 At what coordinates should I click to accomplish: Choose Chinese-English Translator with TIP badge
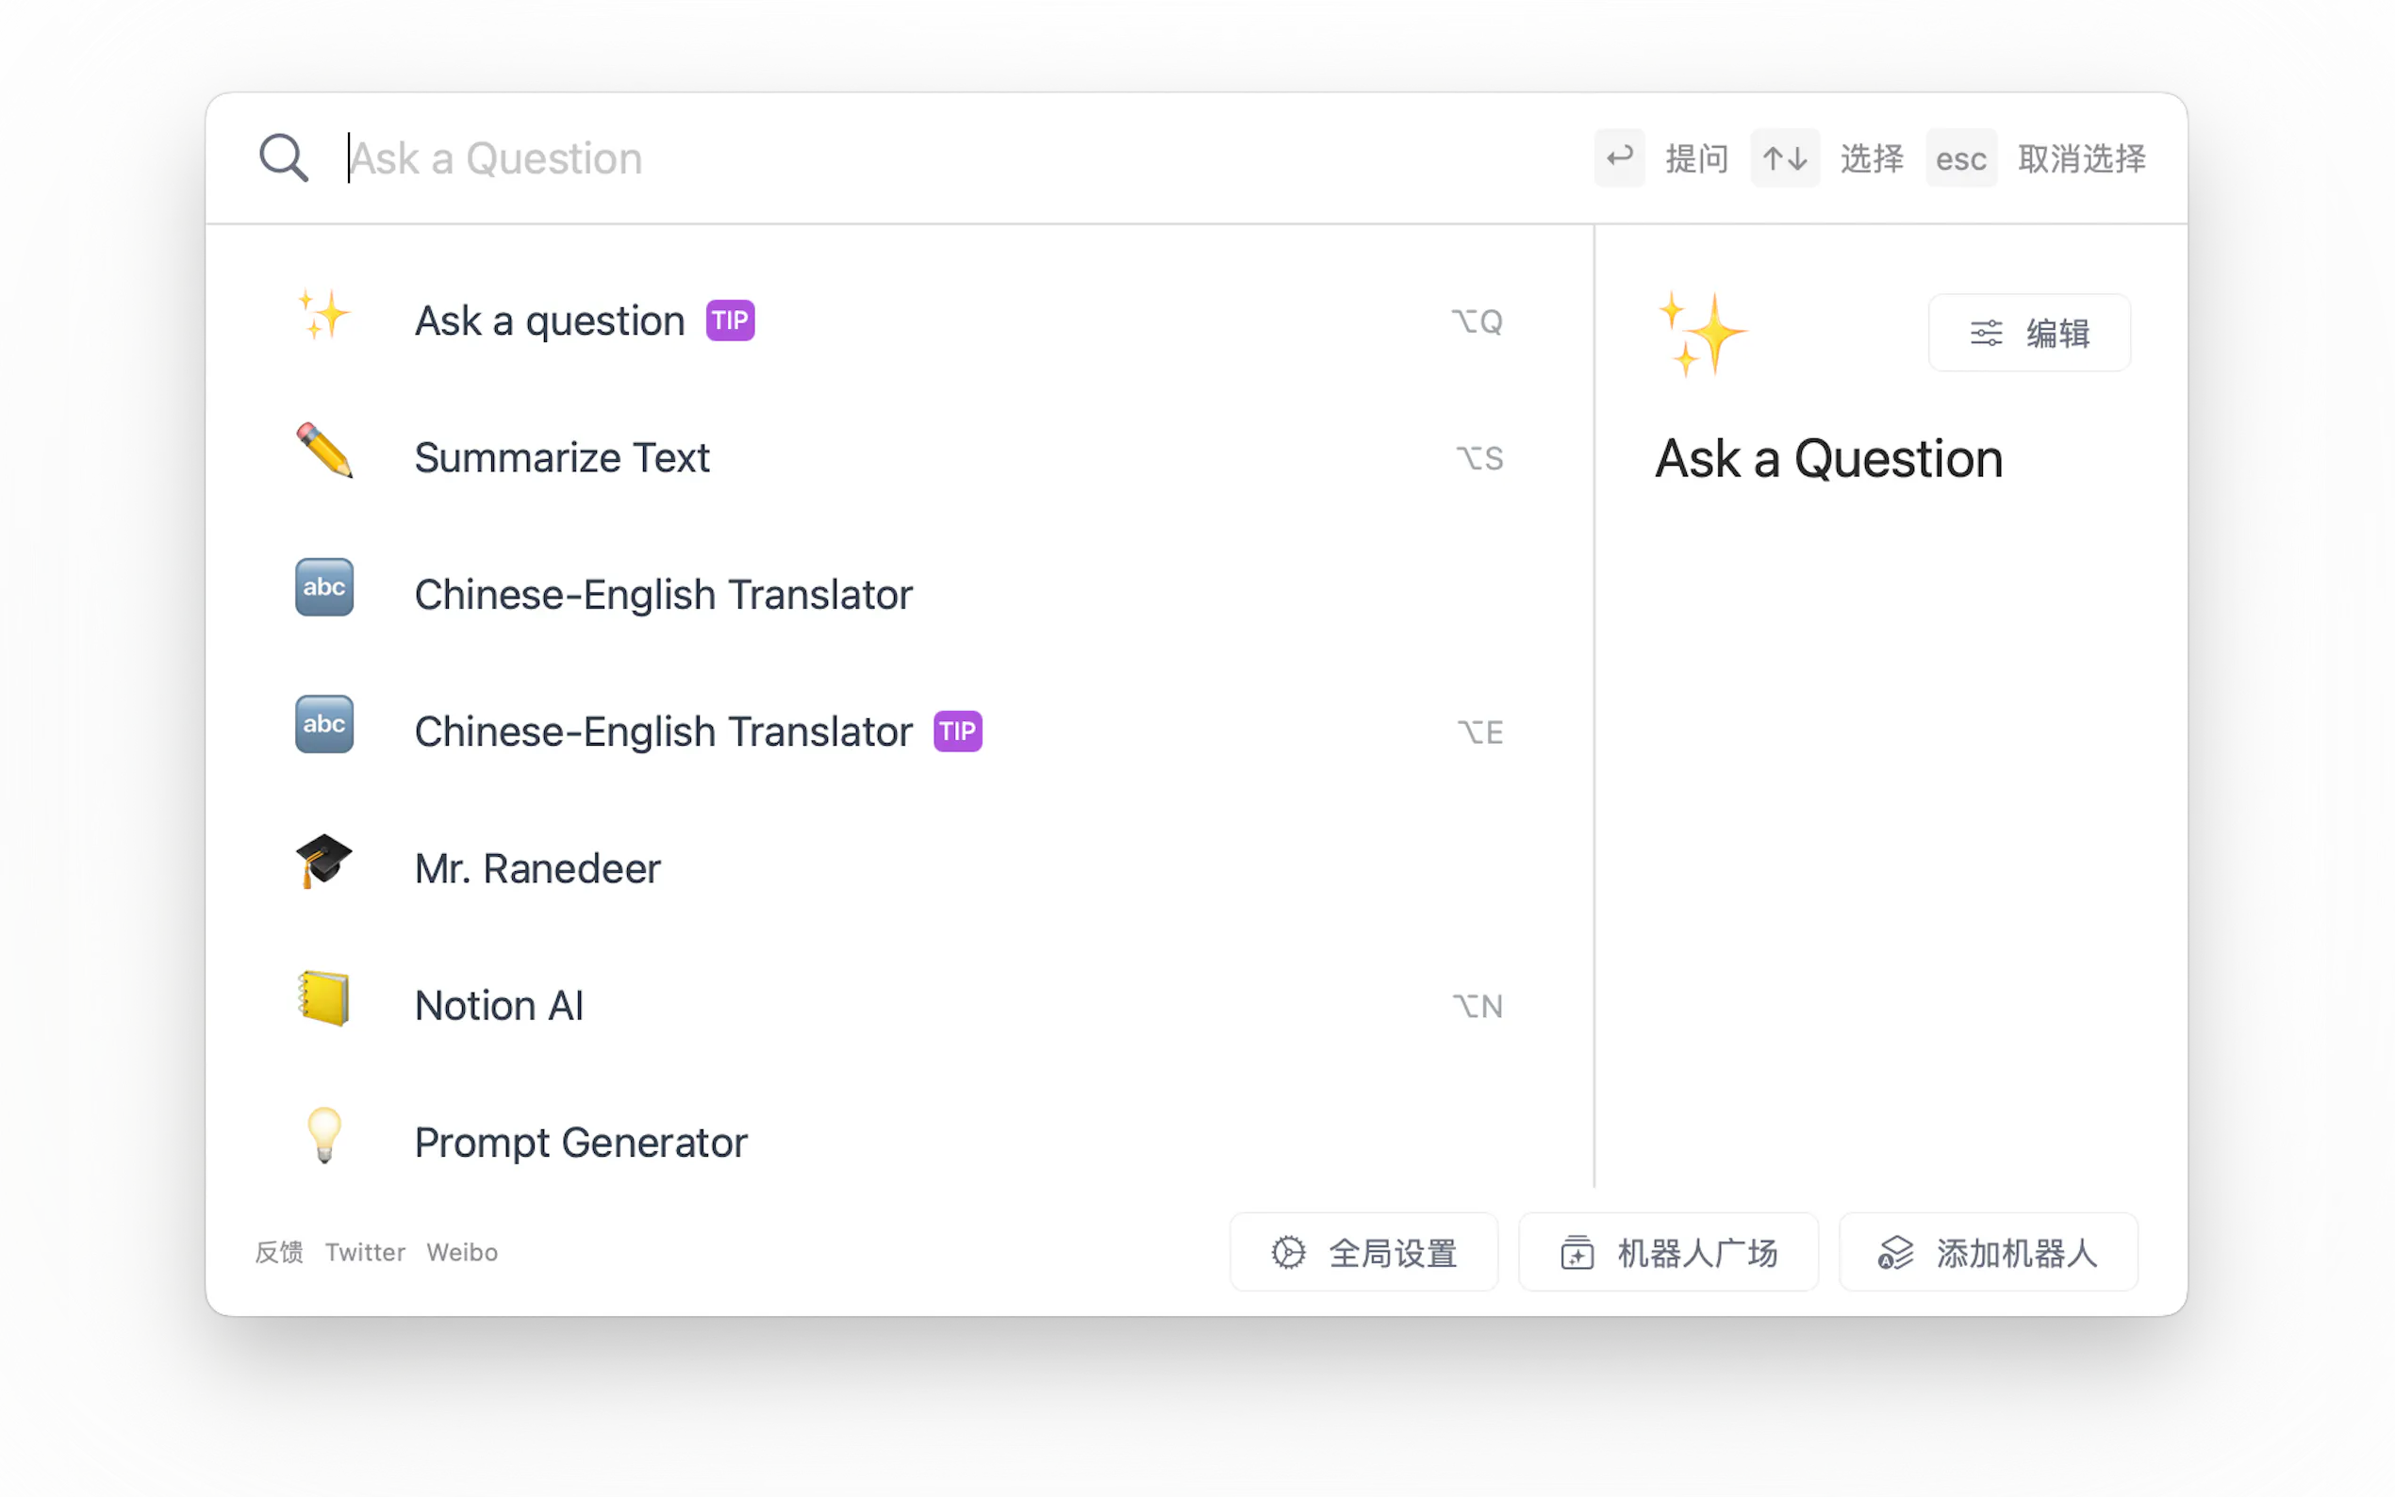pyautogui.click(x=664, y=732)
